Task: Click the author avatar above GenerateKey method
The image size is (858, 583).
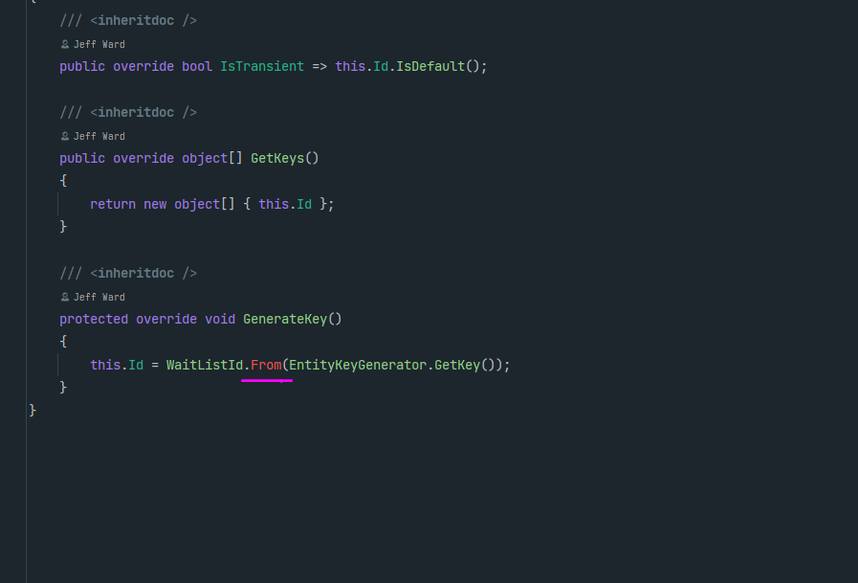Action: pos(63,296)
